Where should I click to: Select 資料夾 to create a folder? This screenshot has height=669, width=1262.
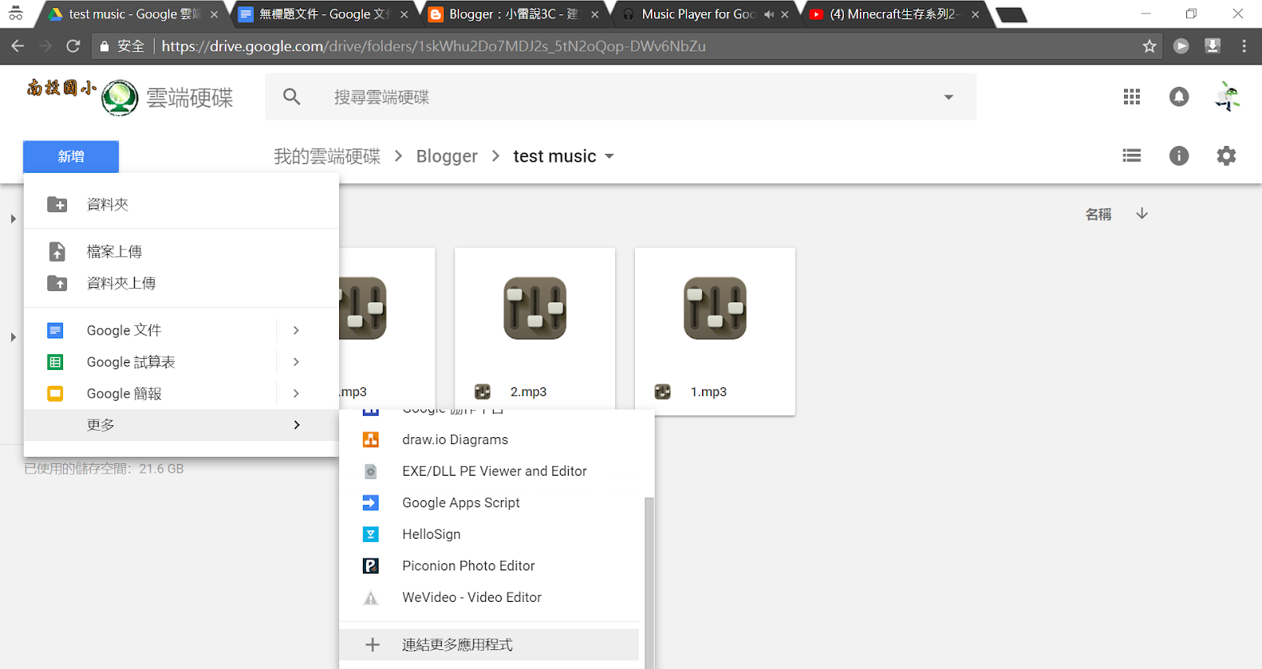[181, 204]
